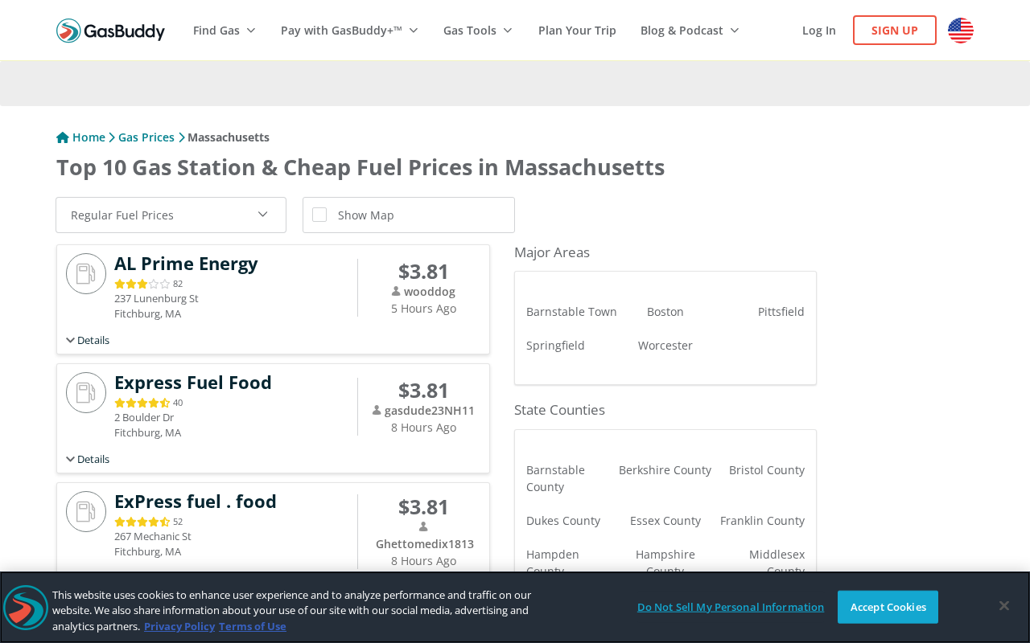Click AL Prime Energy star rating
This screenshot has width=1030, height=643.
pyautogui.click(x=142, y=284)
